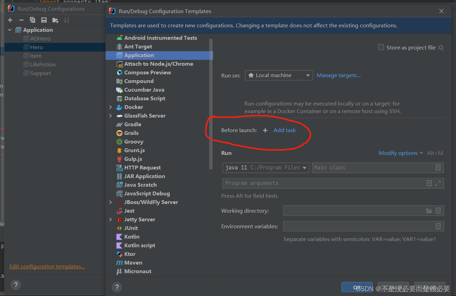
Task: Expand the Docker template group
Action: point(110,107)
